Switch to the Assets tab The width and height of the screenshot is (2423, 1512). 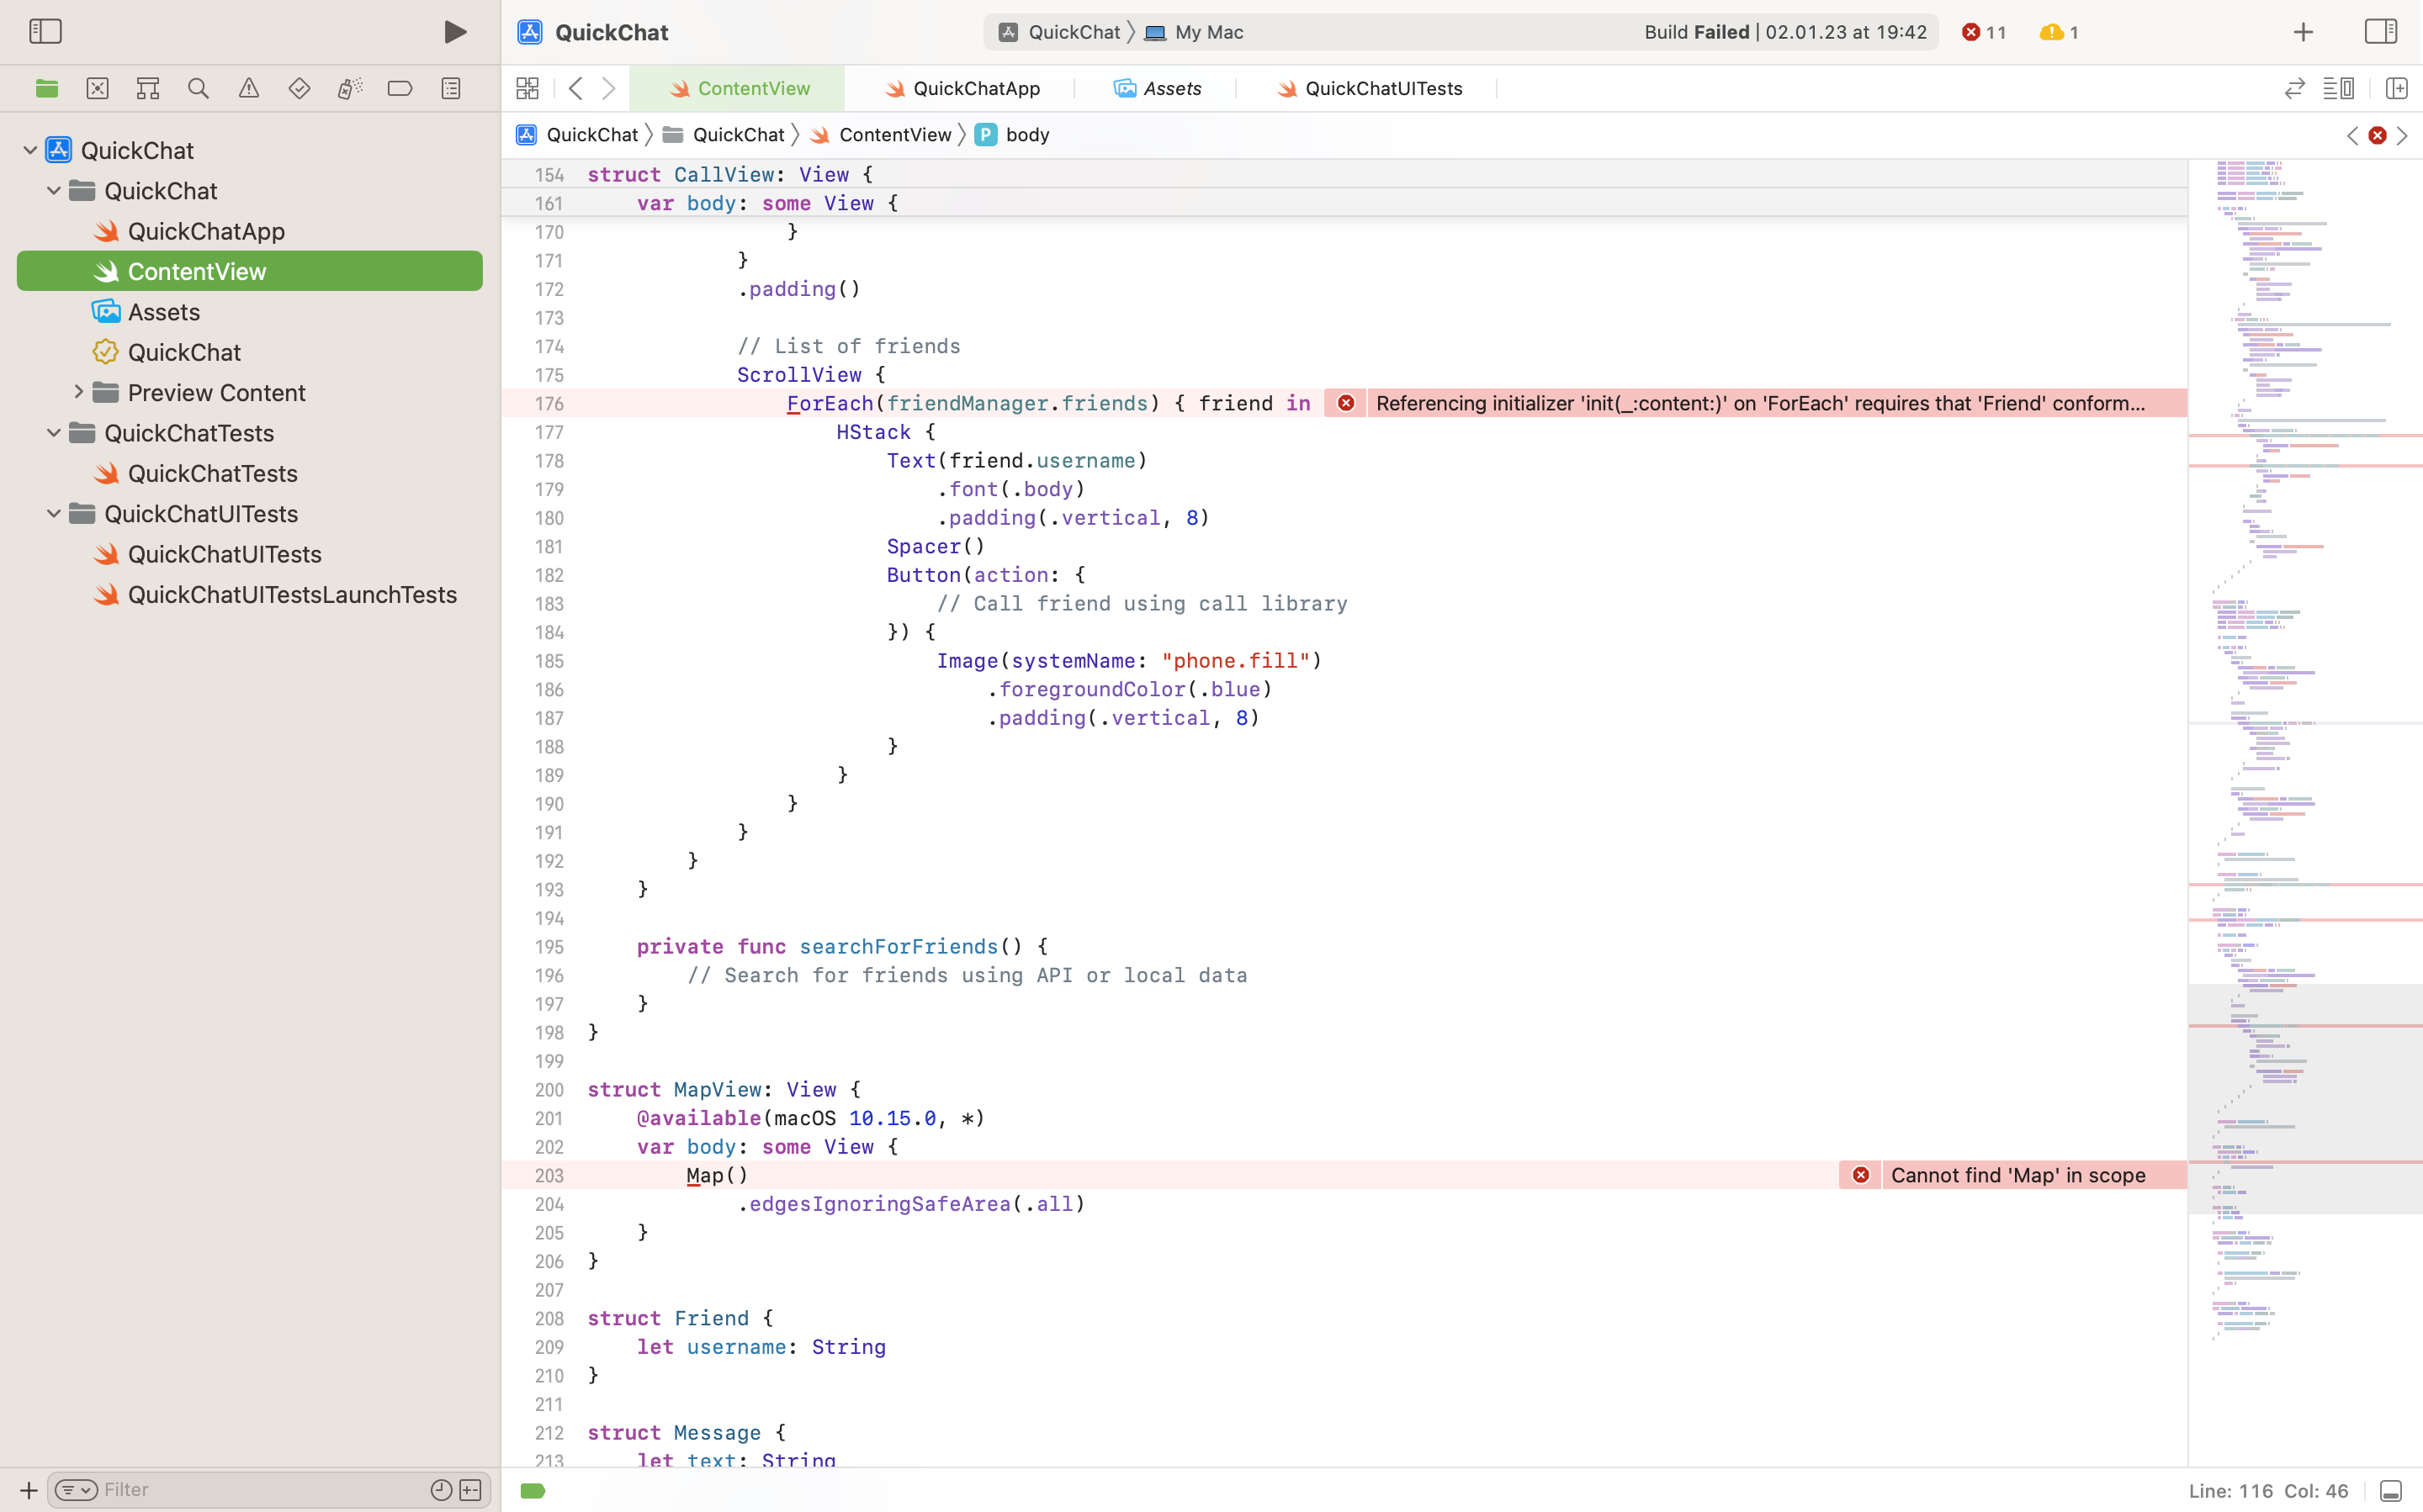click(1157, 88)
